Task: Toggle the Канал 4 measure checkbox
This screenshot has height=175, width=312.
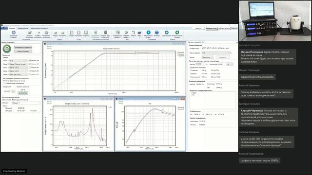Action: [30, 71]
